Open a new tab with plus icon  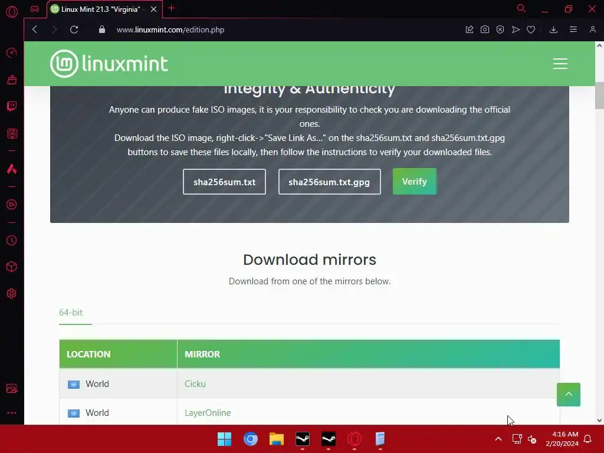172,8
